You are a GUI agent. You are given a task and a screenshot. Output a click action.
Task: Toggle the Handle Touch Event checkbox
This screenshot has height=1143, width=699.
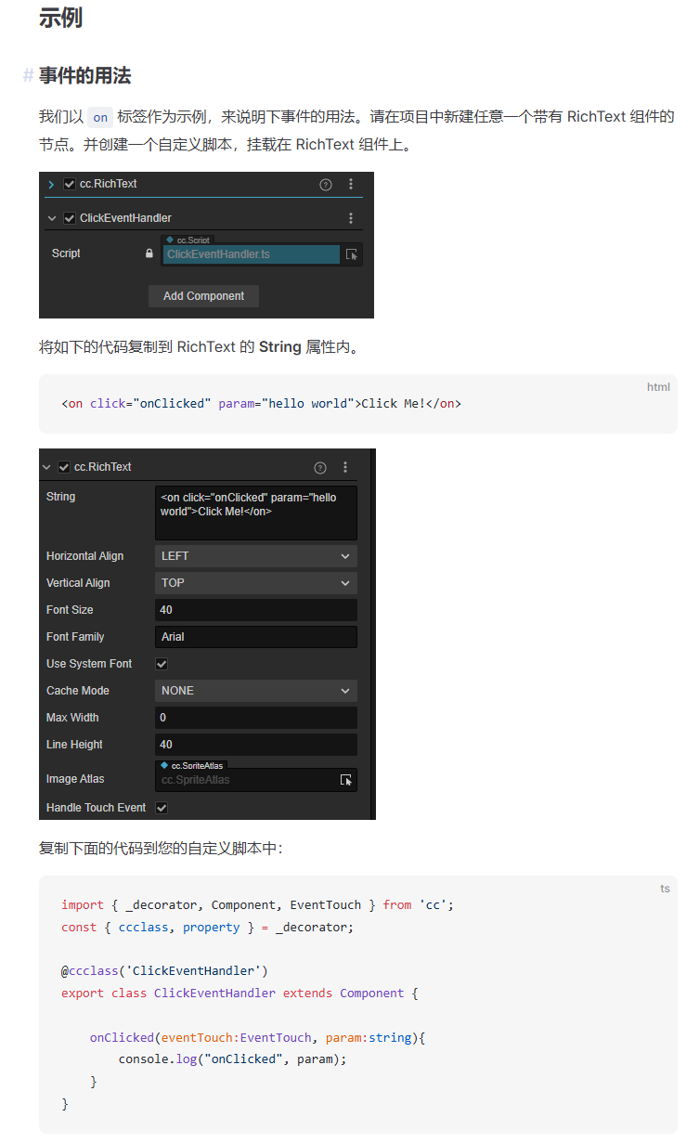162,808
